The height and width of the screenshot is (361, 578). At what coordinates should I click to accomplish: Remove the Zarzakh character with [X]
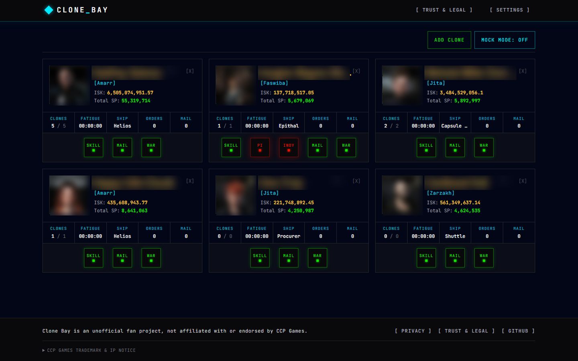[523, 181]
